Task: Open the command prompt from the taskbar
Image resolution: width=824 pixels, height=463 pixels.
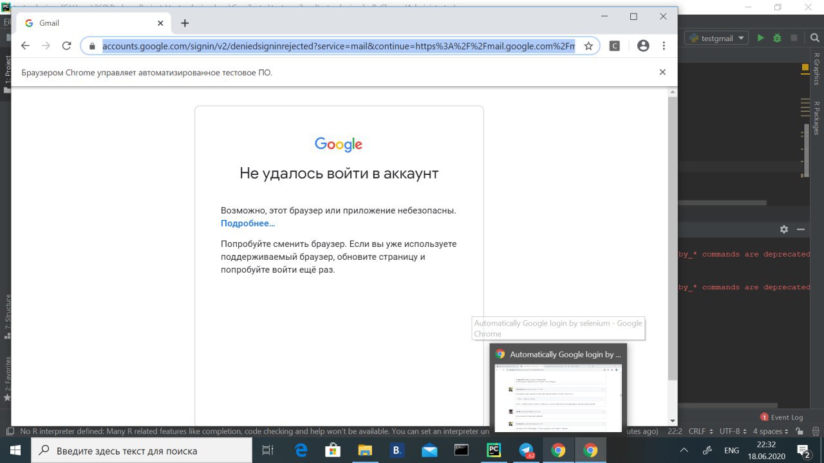Action: pyautogui.click(x=462, y=450)
